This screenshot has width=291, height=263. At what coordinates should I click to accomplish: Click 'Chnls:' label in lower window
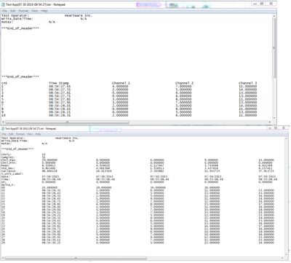[6, 154]
